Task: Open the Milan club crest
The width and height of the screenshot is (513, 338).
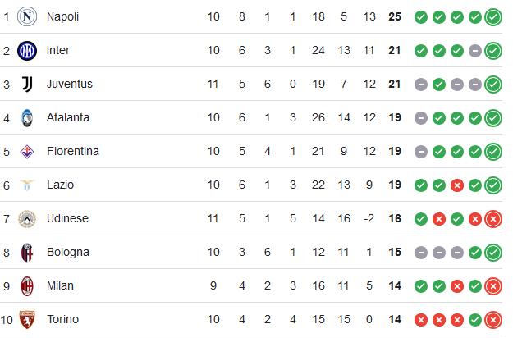Action: tap(27, 286)
